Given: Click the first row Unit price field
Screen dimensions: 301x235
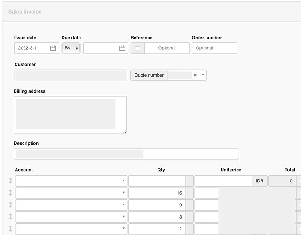Looking at the screenshot, I should (223, 181).
